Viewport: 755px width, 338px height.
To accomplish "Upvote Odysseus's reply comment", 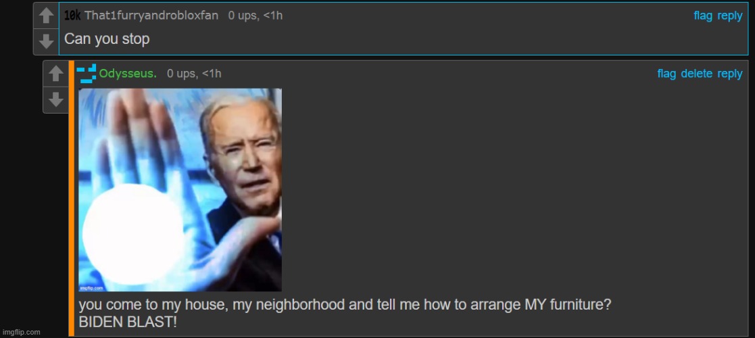I will click(x=56, y=74).
